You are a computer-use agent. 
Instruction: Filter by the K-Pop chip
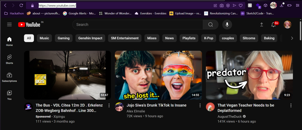[208, 38]
